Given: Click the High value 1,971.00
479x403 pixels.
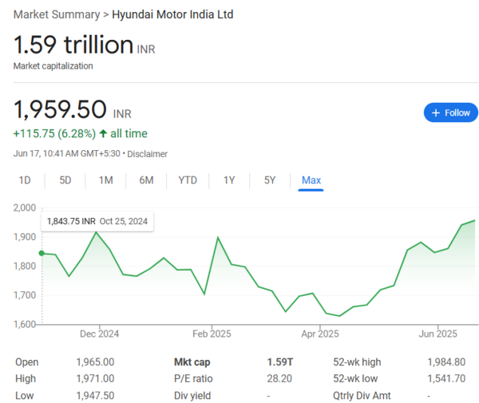Looking at the screenshot, I should pos(95,378).
